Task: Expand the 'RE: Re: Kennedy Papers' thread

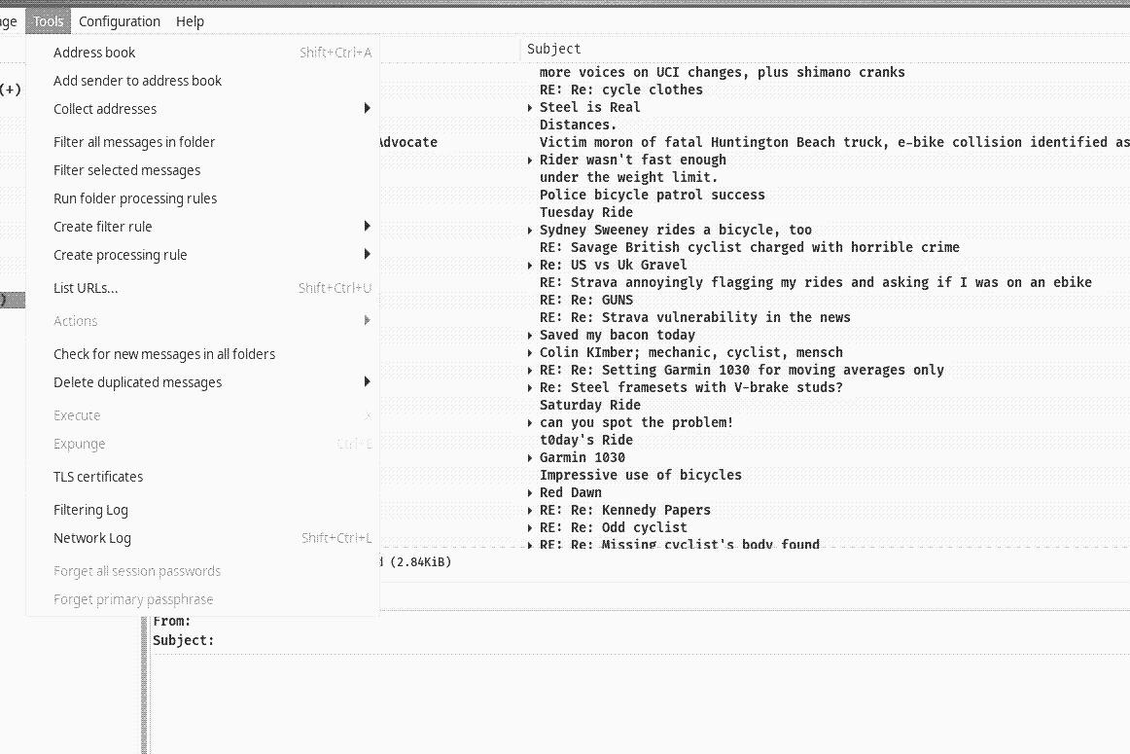Action: point(530,511)
